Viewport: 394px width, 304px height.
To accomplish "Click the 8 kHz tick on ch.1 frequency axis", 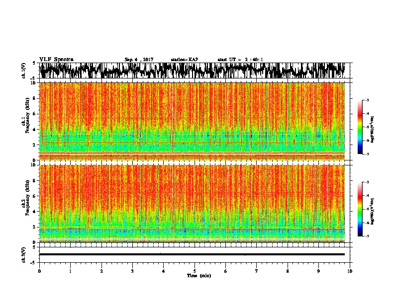I will pyautogui.click(x=35, y=98).
